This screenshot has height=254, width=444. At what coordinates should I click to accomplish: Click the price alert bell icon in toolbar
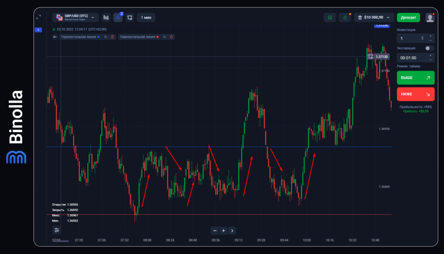(x=130, y=18)
